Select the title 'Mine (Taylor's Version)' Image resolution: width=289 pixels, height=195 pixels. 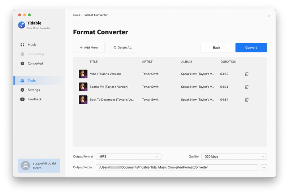pos(105,74)
